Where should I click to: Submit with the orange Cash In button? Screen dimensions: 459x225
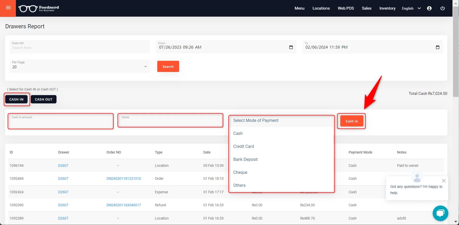point(352,121)
